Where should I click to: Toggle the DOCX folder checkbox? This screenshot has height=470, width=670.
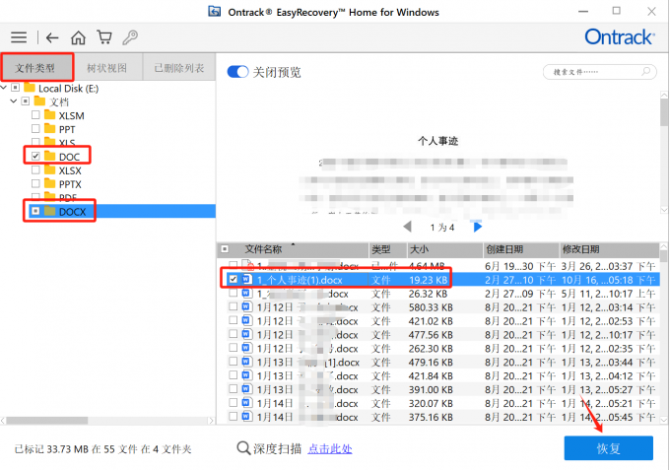[x=35, y=211]
